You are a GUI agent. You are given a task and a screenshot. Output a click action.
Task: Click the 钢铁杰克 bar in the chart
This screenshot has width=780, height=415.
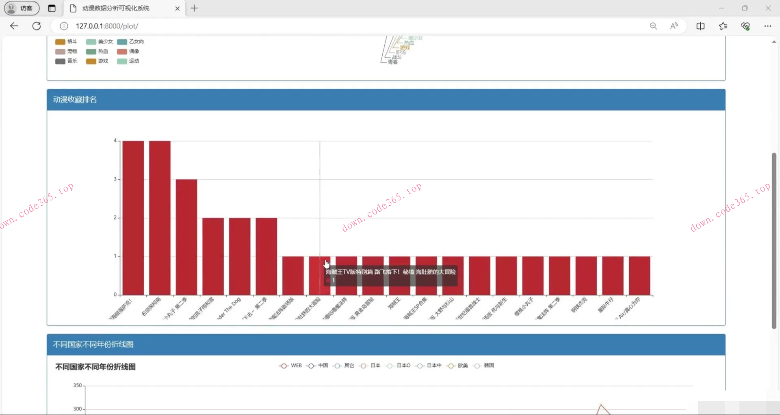(x=586, y=276)
